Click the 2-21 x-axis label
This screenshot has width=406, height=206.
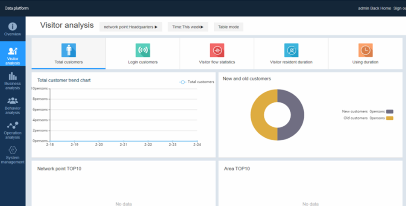[x=124, y=145]
